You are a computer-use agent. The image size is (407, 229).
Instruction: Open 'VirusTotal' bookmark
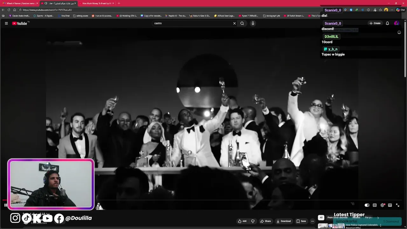[64, 16]
